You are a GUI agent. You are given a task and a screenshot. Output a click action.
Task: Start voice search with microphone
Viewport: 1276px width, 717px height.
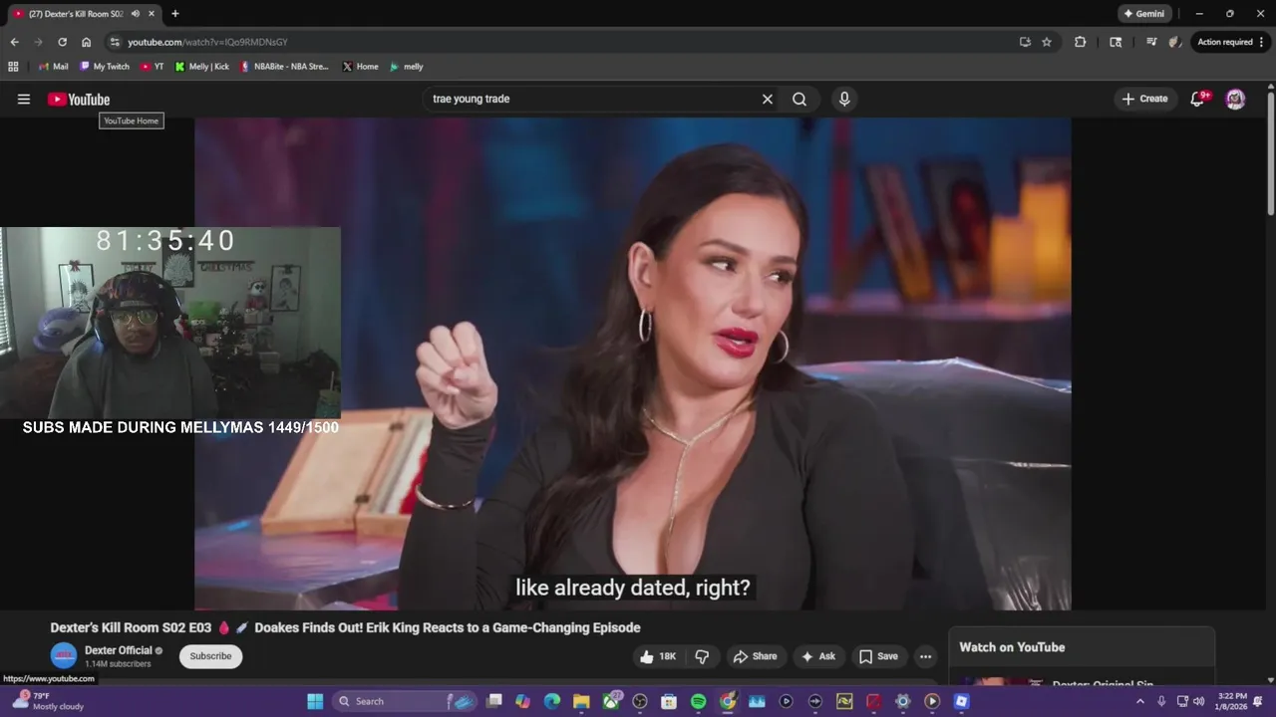(844, 99)
